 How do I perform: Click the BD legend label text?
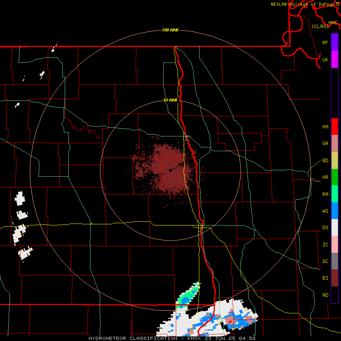[325, 161]
